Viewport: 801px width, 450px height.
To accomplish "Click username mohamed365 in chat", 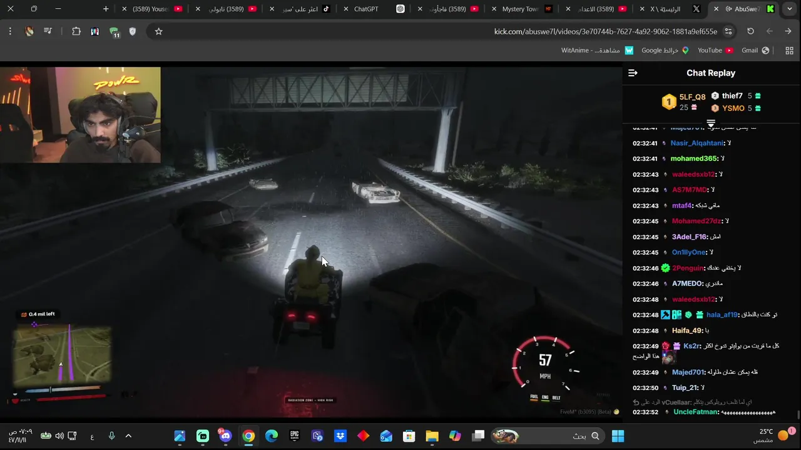I will [694, 159].
